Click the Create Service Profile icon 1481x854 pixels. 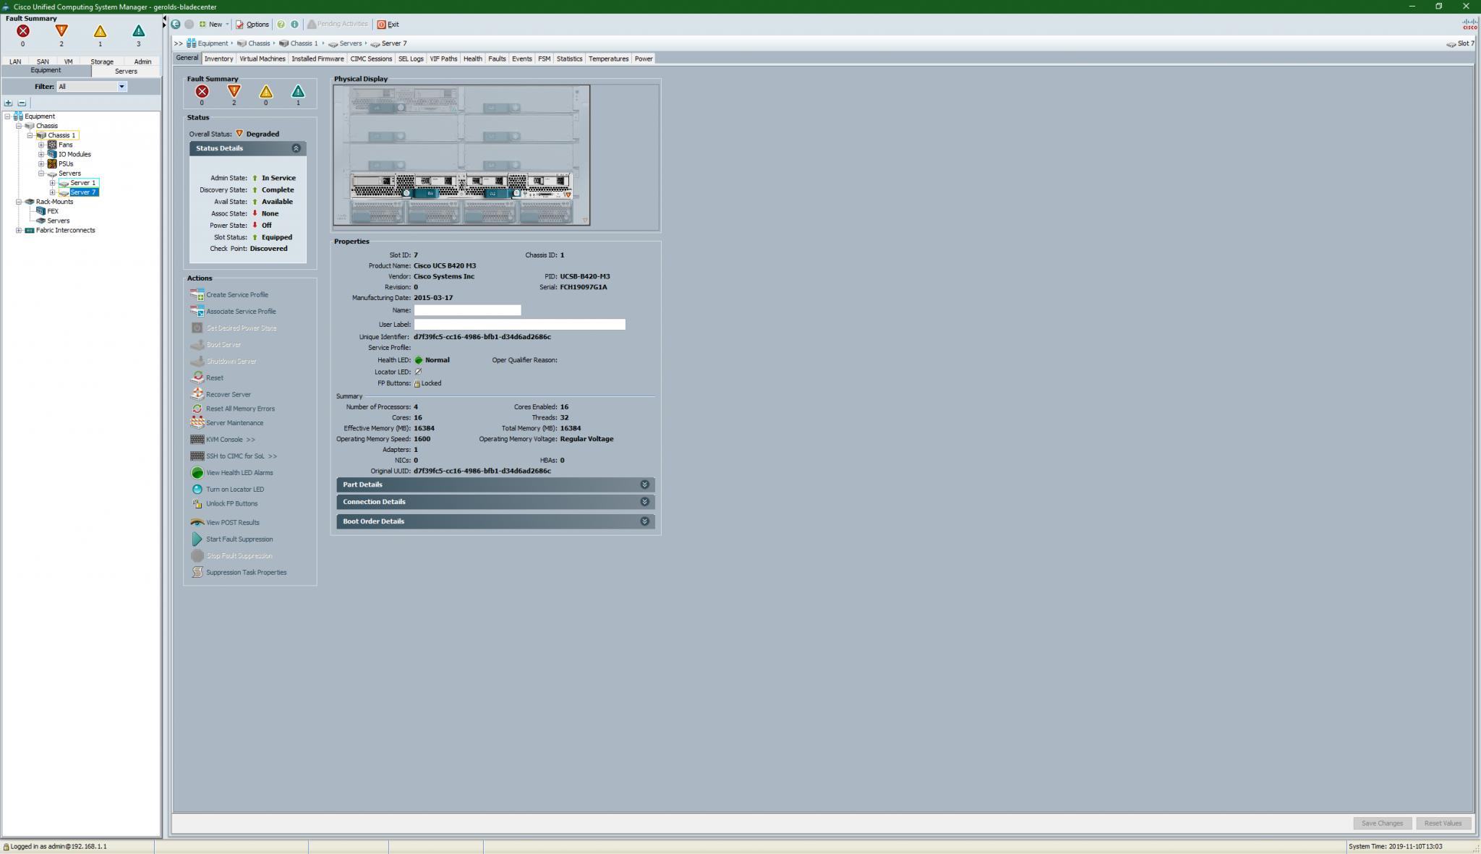pyautogui.click(x=197, y=294)
